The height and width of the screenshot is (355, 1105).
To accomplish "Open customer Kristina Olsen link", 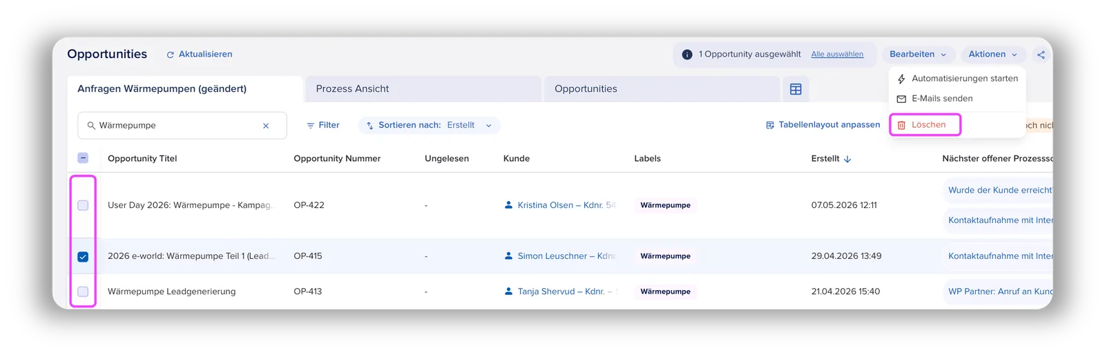I will pos(566,205).
